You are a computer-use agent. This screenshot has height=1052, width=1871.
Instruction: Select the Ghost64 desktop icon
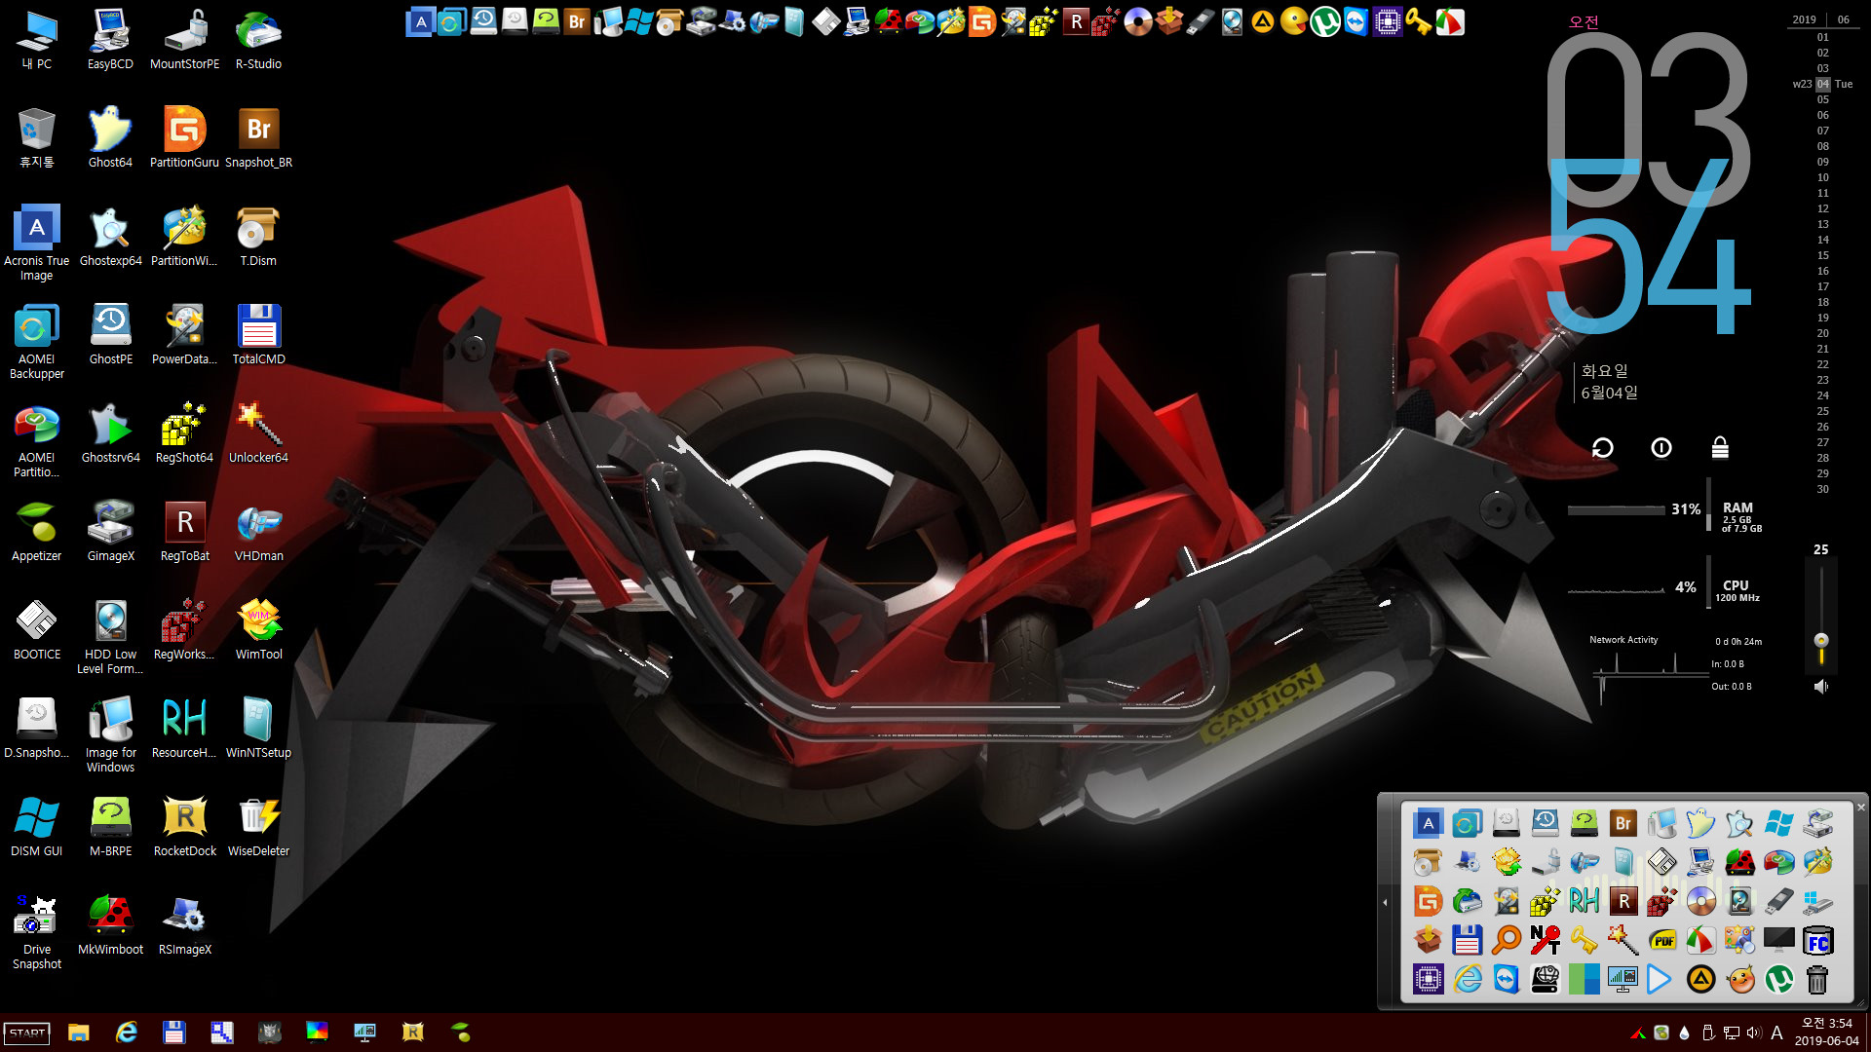pos(110,138)
